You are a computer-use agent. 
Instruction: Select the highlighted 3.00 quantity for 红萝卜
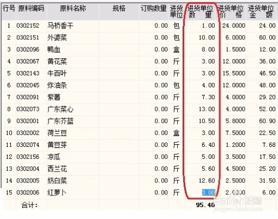(209, 192)
